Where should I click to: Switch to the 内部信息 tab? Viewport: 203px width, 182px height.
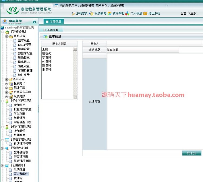[x=54, y=21]
